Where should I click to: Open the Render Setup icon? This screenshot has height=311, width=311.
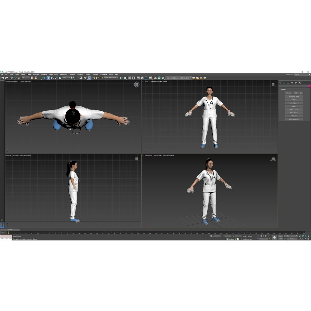click(x=155, y=78)
